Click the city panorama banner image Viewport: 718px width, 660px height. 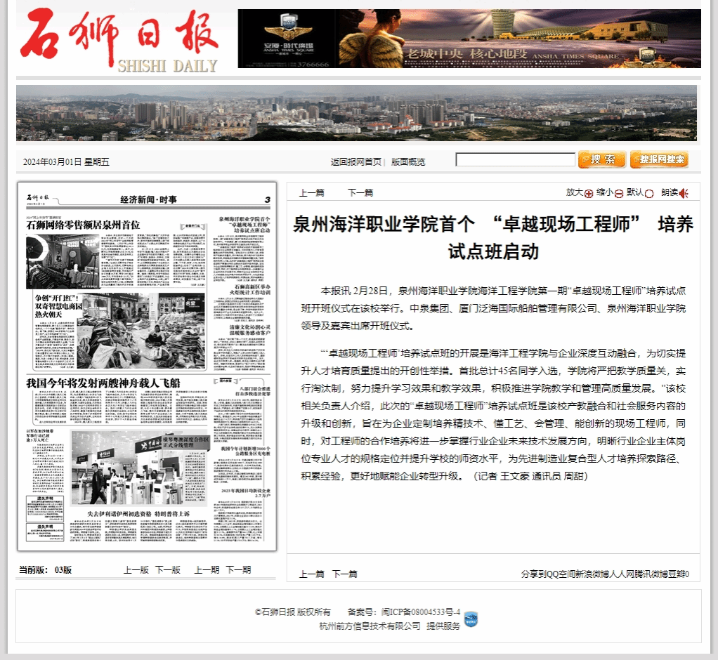tap(356, 113)
